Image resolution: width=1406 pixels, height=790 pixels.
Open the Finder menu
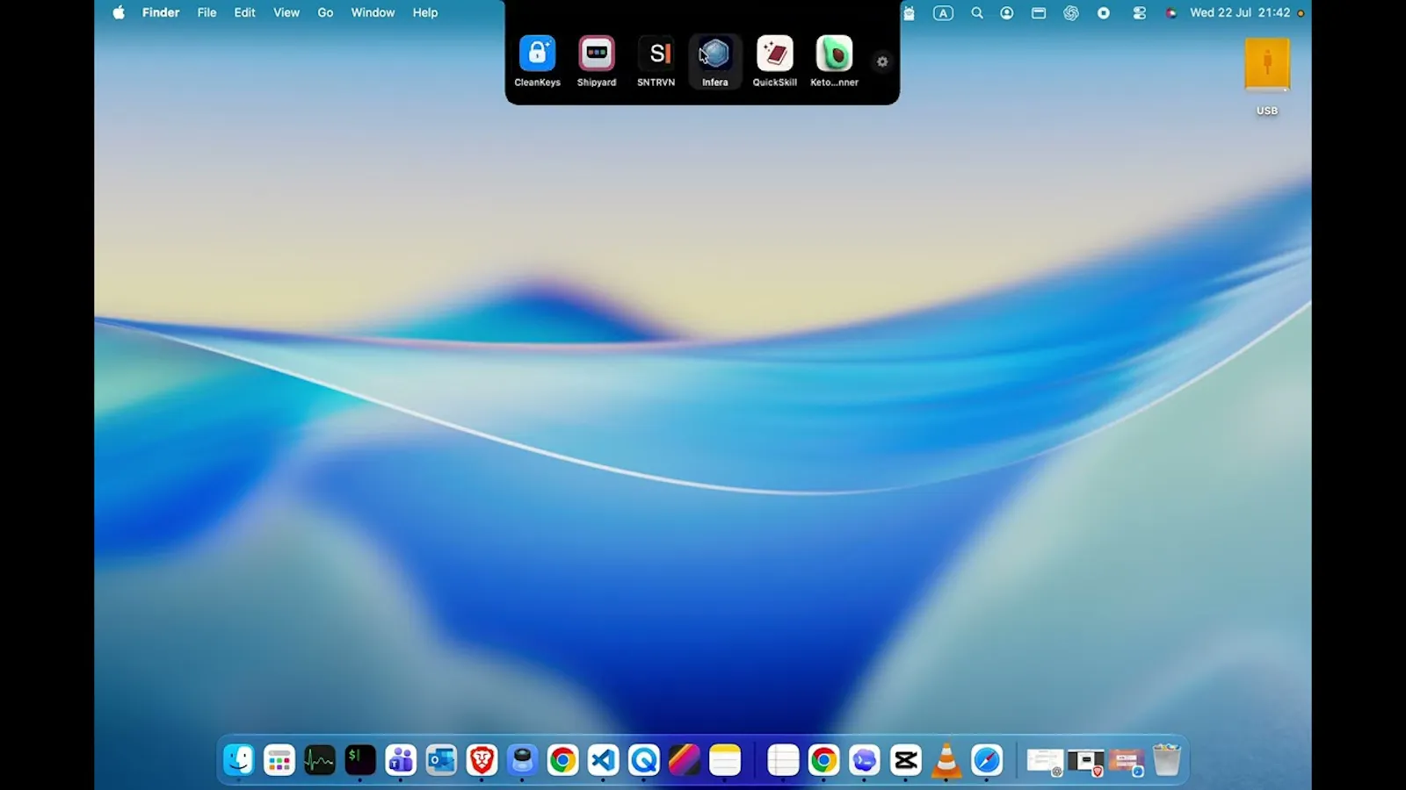161,12
